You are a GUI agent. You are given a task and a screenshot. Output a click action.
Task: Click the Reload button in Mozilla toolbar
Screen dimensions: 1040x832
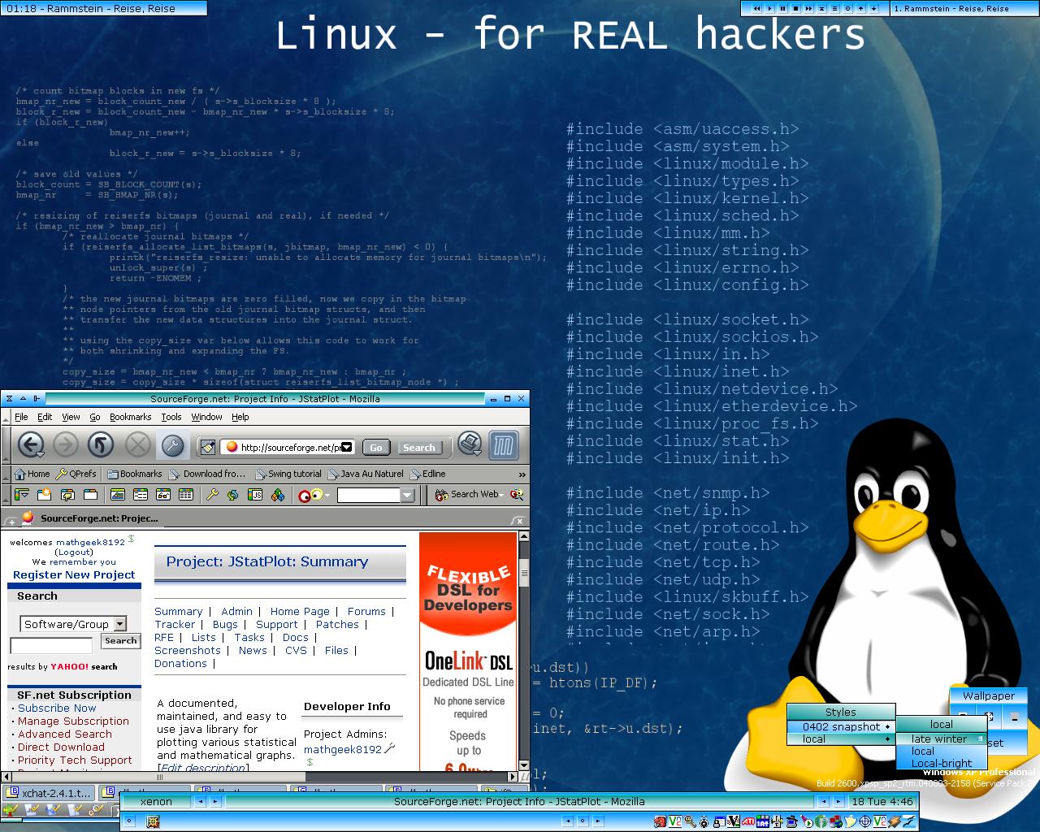101,444
